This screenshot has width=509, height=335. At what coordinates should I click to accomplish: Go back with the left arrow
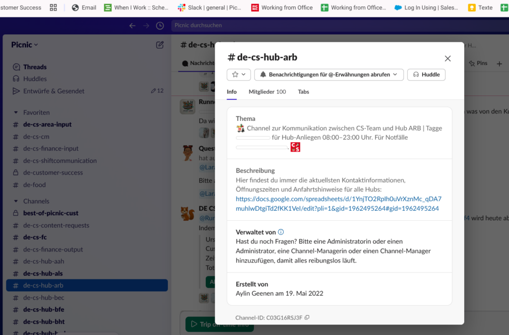132,26
